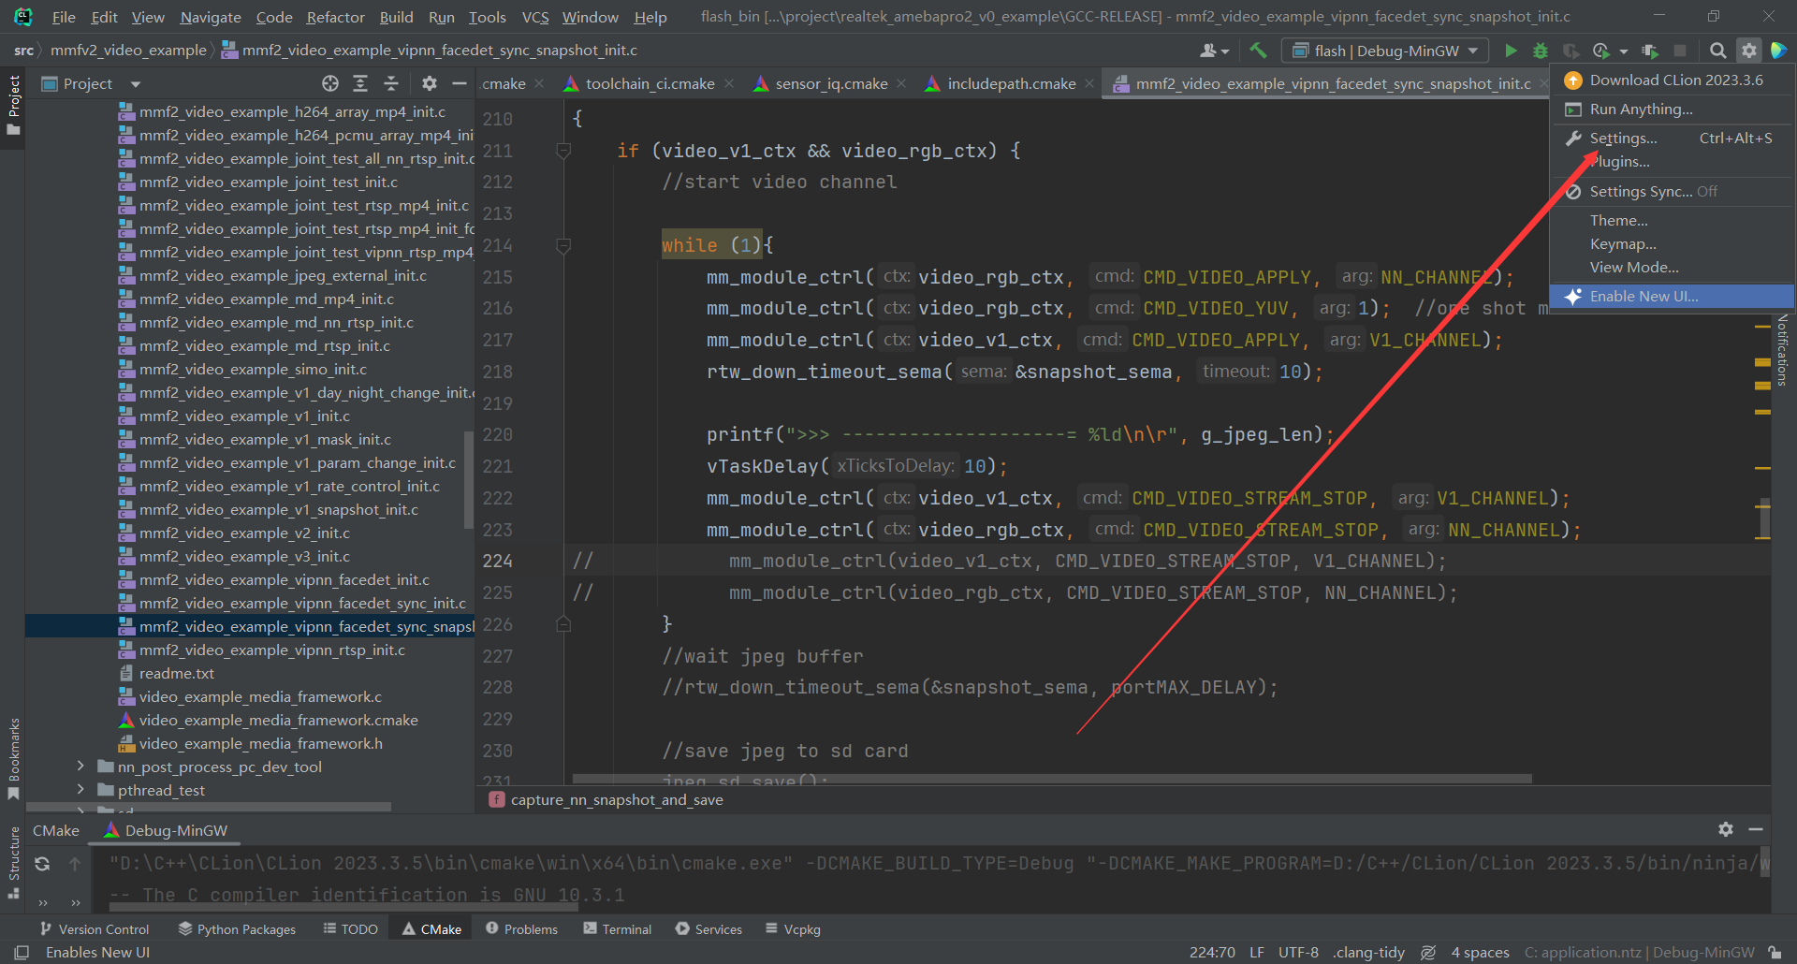Viewport: 1797px width, 964px height.
Task: Start debugging with the green bug icon
Action: coord(1540,51)
